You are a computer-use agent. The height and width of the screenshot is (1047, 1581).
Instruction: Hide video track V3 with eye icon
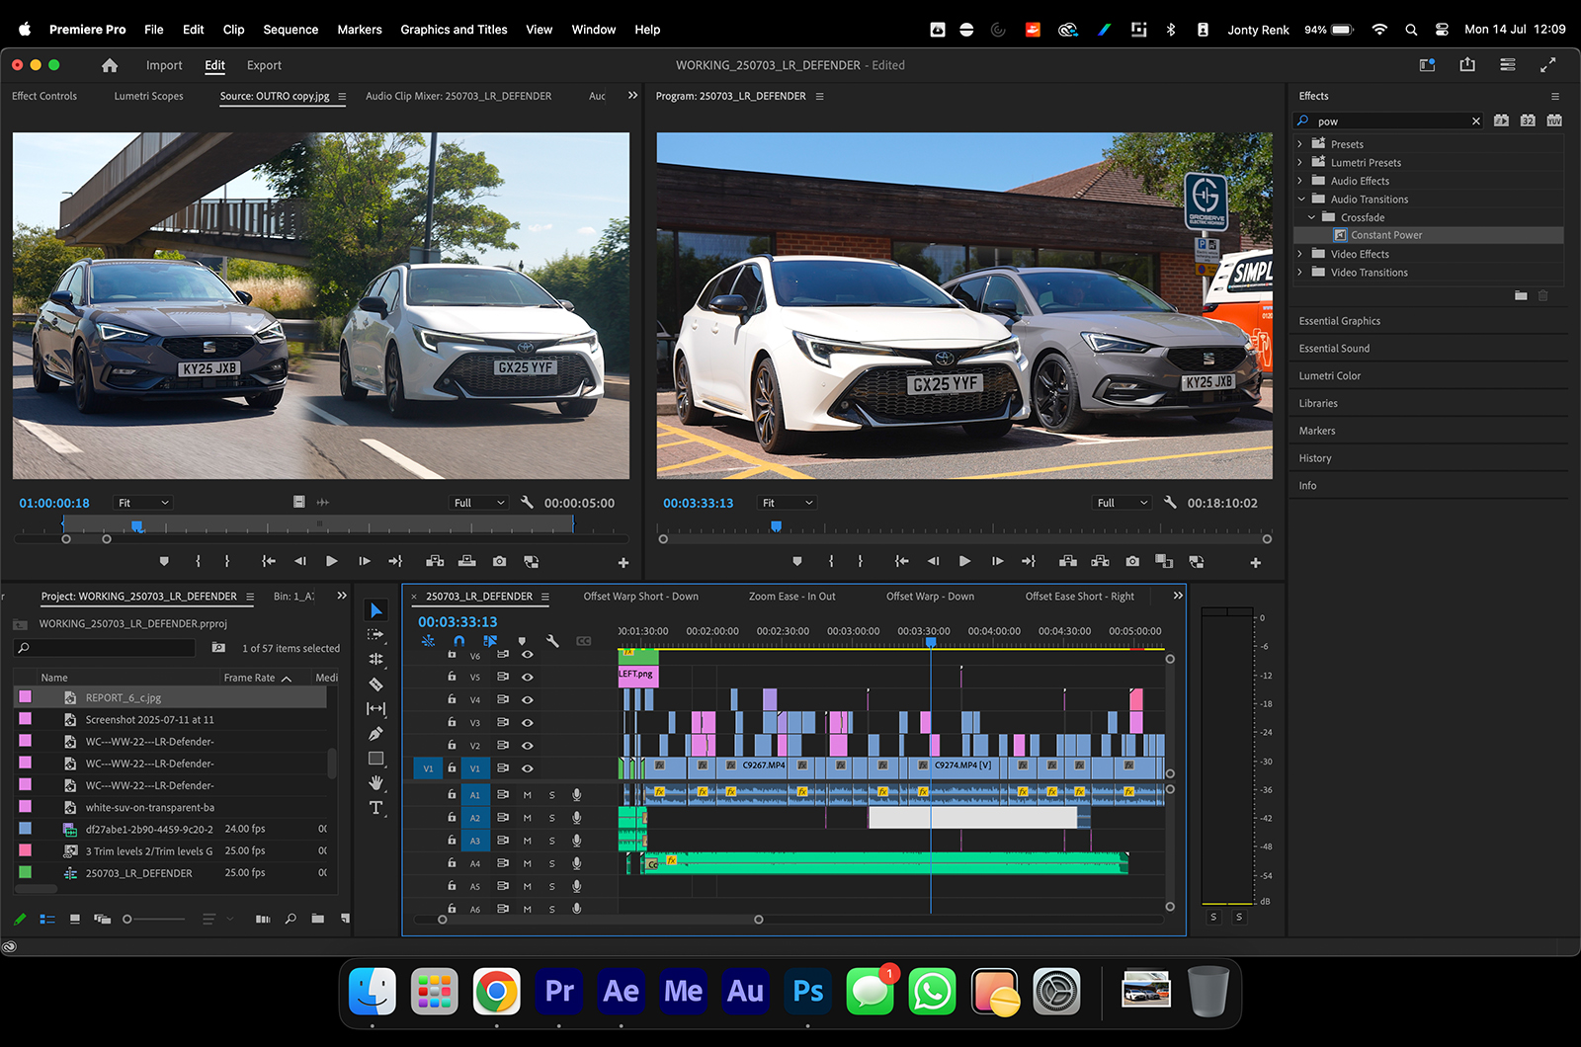click(528, 722)
